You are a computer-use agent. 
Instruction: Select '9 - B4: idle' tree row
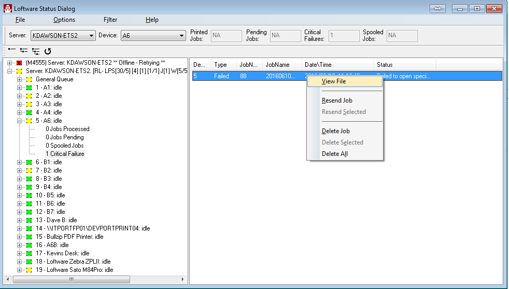click(x=49, y=187)
